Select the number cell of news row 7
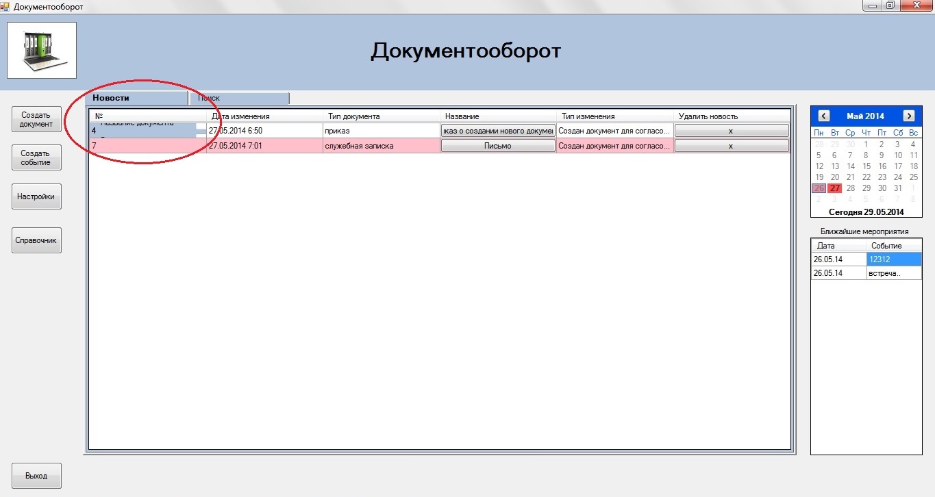This screenshot has height=497, width=935. coord(148,146)
